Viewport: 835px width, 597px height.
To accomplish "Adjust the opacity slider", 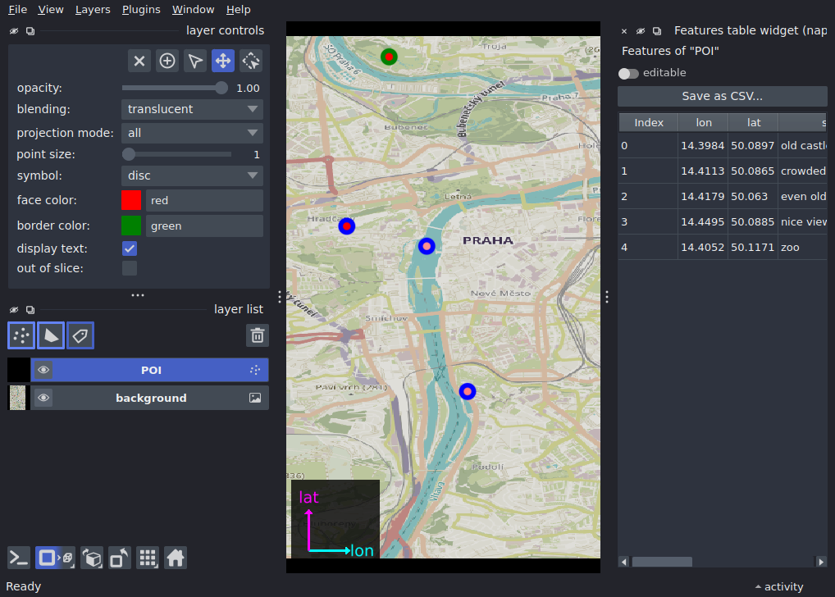I will click(x=176, y=89).
